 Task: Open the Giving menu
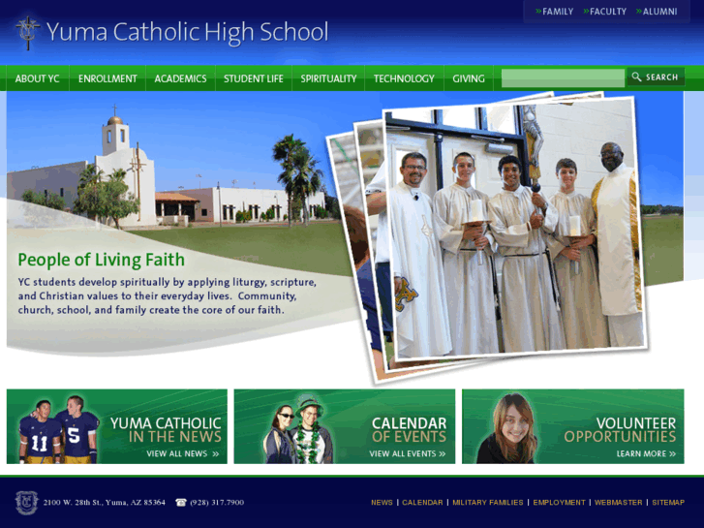(x=469, y=78)
